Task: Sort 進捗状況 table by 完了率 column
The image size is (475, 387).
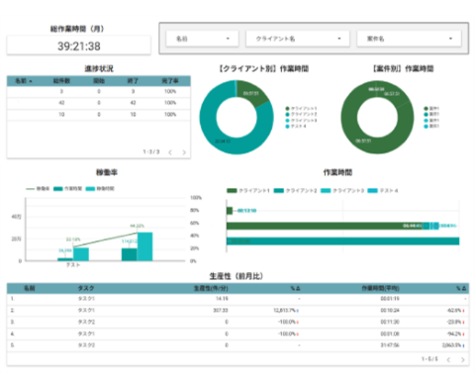Action: click(x=170, y=81)
